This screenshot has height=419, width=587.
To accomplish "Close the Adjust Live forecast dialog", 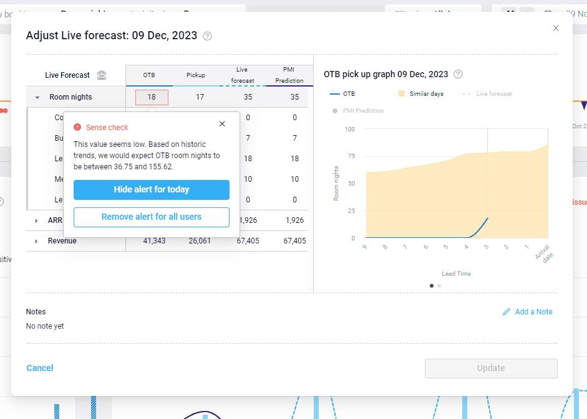I will point(556,28).
